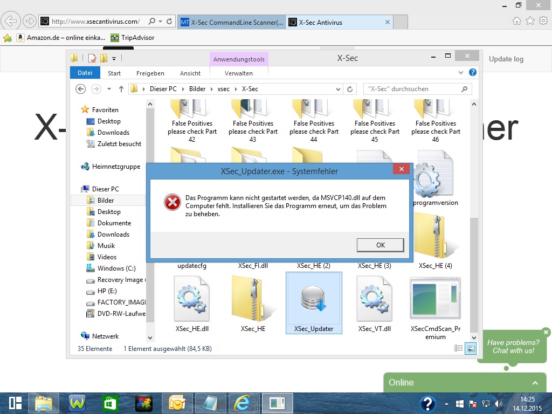The width and height of the screenshot is (552, 414).
Task: Select Musik under Dieser PC
Action: click(x=101, y=245)
